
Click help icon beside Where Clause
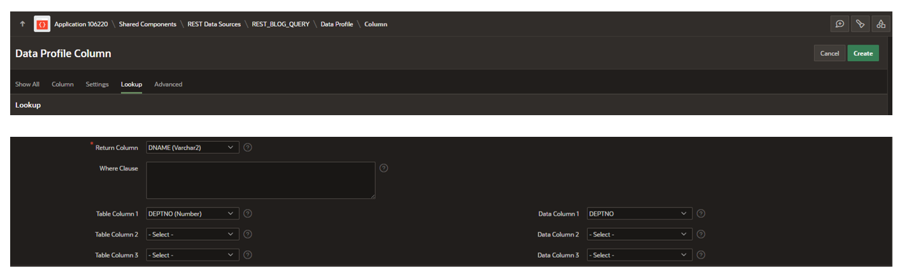(383, 169)
